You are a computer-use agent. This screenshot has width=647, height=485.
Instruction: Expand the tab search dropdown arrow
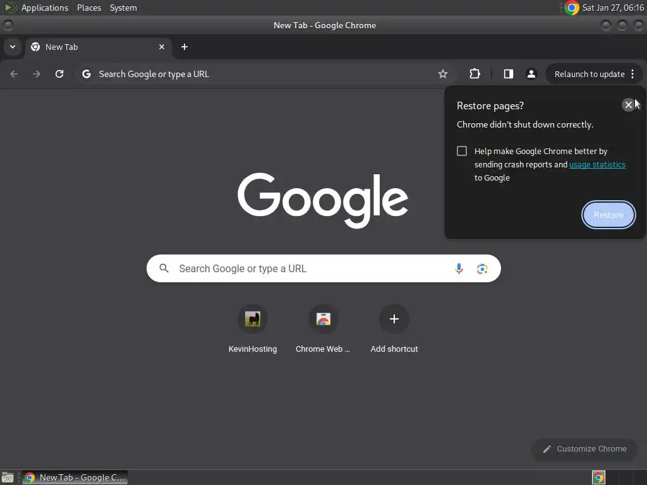13,47
